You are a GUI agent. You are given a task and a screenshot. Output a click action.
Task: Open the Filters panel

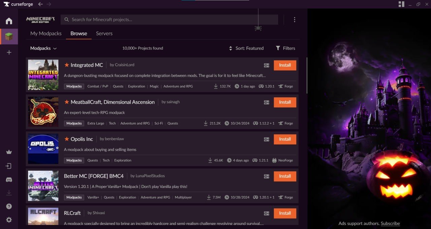pos(286,48)
